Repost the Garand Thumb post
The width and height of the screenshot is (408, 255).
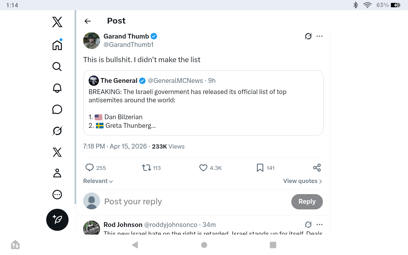click(151, 168)
